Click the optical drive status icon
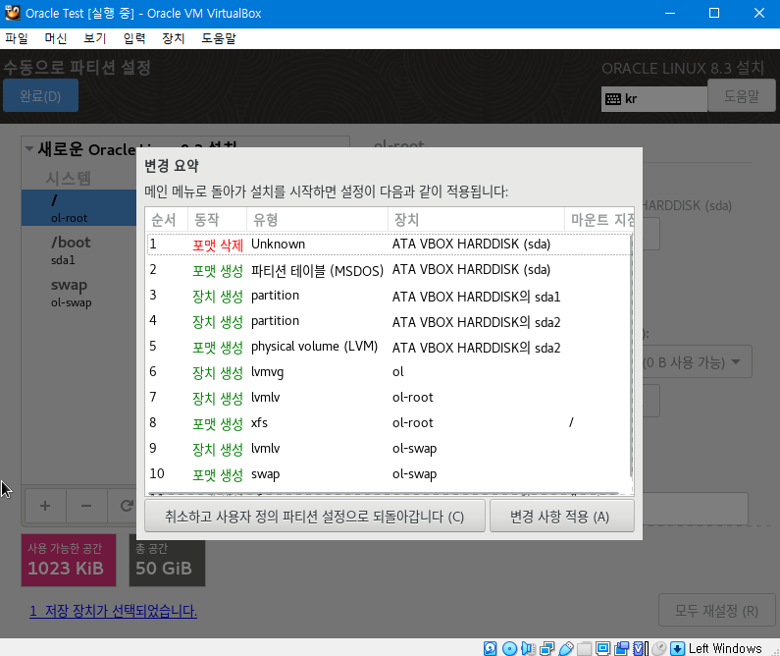The image size is (780, 656). [x=509, y=648]
